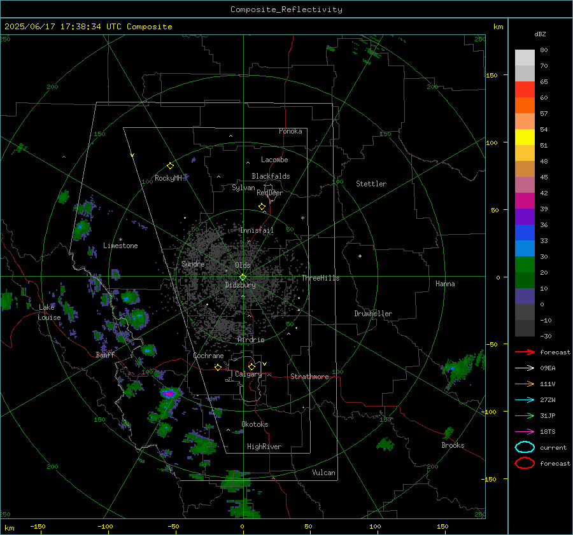Select the brown 45-48 dBZ swatch
The width and height of the screenshot is (573, 535).
pos(525,169)
